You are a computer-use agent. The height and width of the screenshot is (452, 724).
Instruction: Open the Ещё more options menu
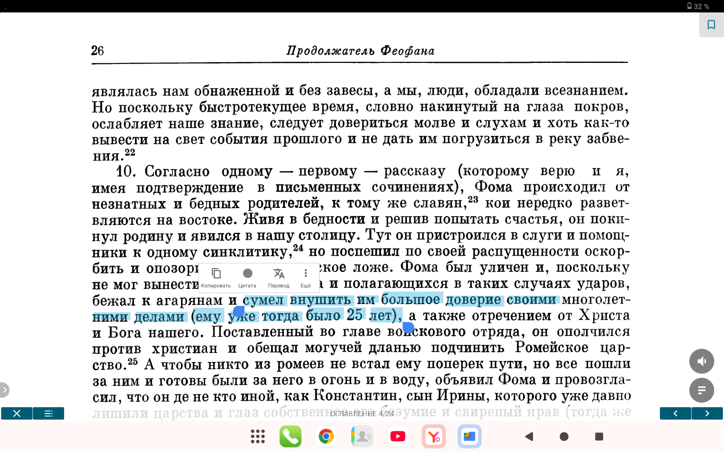click(x=305, y=278)
